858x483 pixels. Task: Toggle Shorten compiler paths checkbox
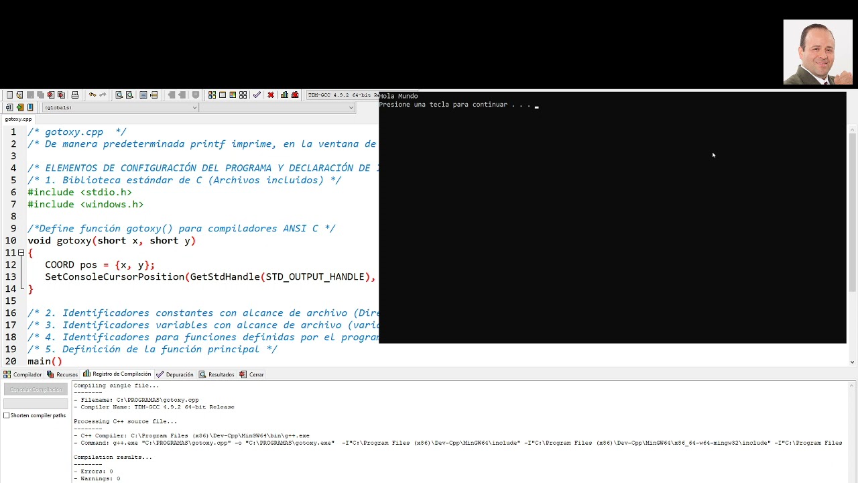(x=7, y=415)
